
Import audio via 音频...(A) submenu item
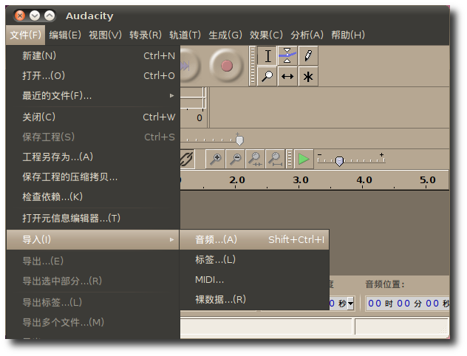254,239
